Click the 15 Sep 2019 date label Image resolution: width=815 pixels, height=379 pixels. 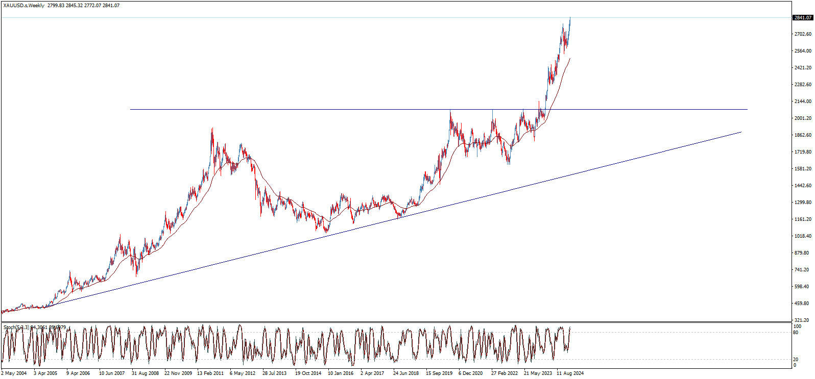click(x=439, y=373)
